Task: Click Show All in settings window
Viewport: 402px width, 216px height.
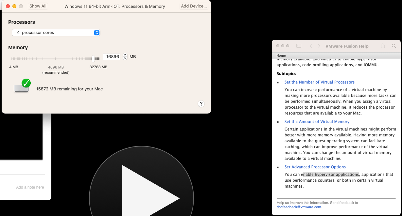Action: point(38,6)
